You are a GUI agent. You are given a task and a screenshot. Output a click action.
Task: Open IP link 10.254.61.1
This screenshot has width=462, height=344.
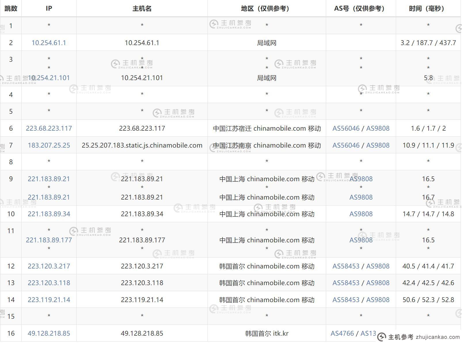[49, 43]
